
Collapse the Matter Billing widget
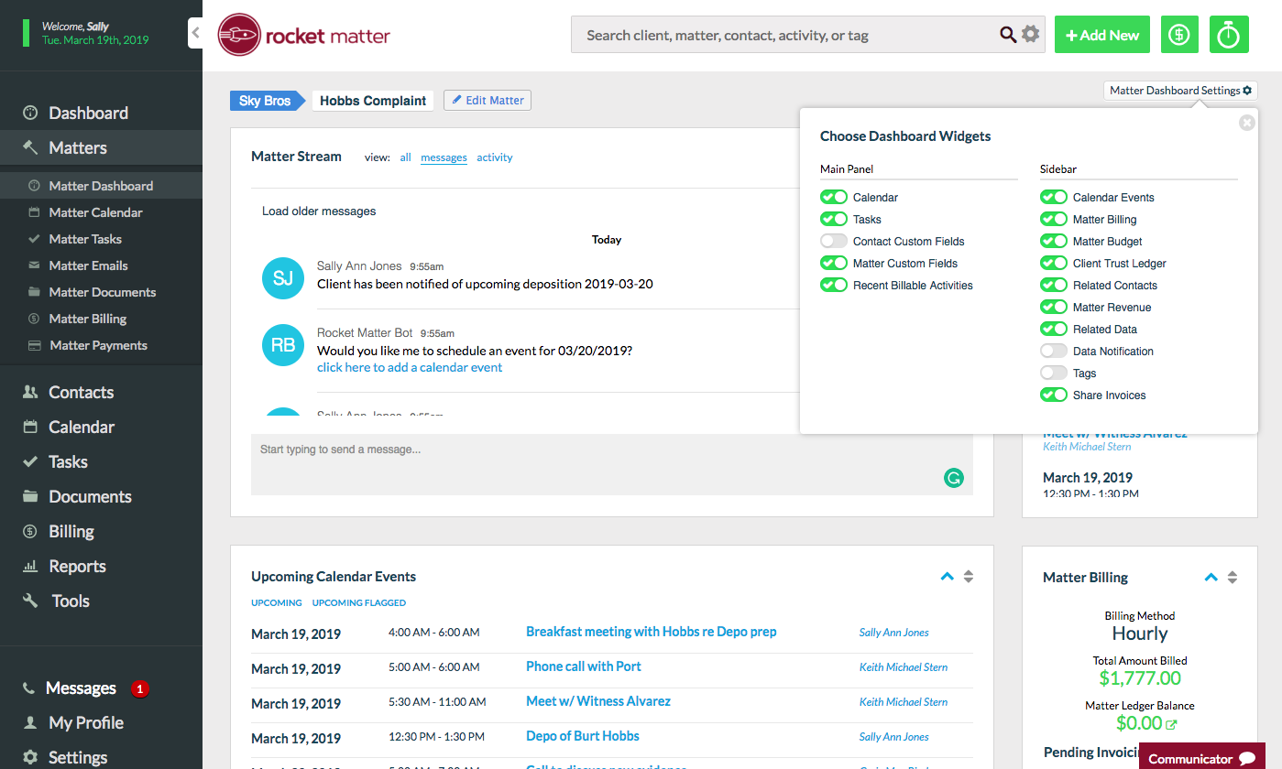point(1211,577)
